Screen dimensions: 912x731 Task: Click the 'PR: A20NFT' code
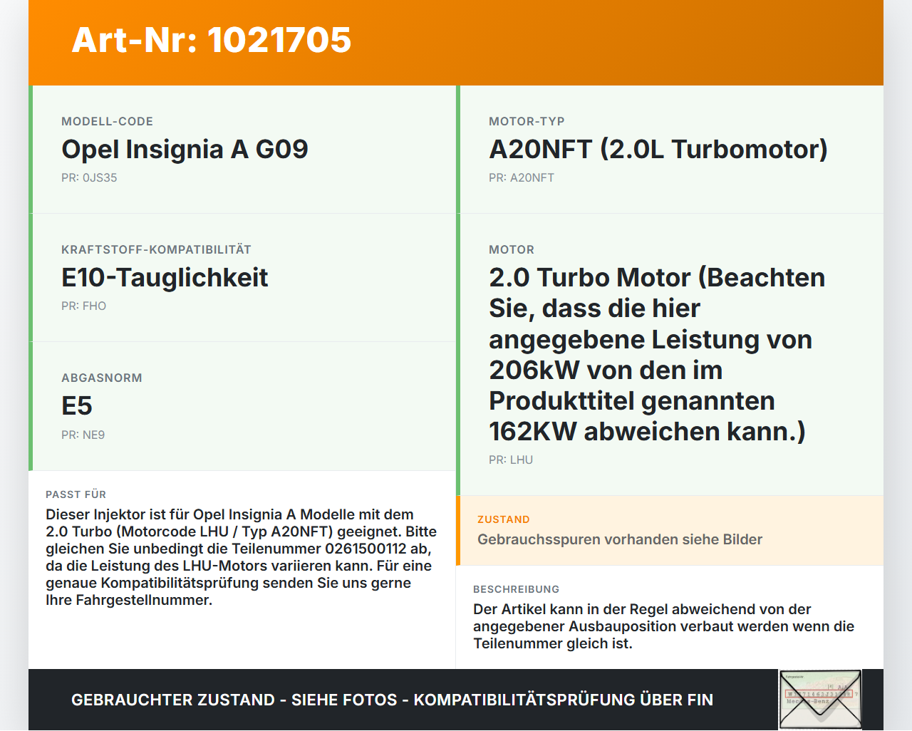[522, 177]
